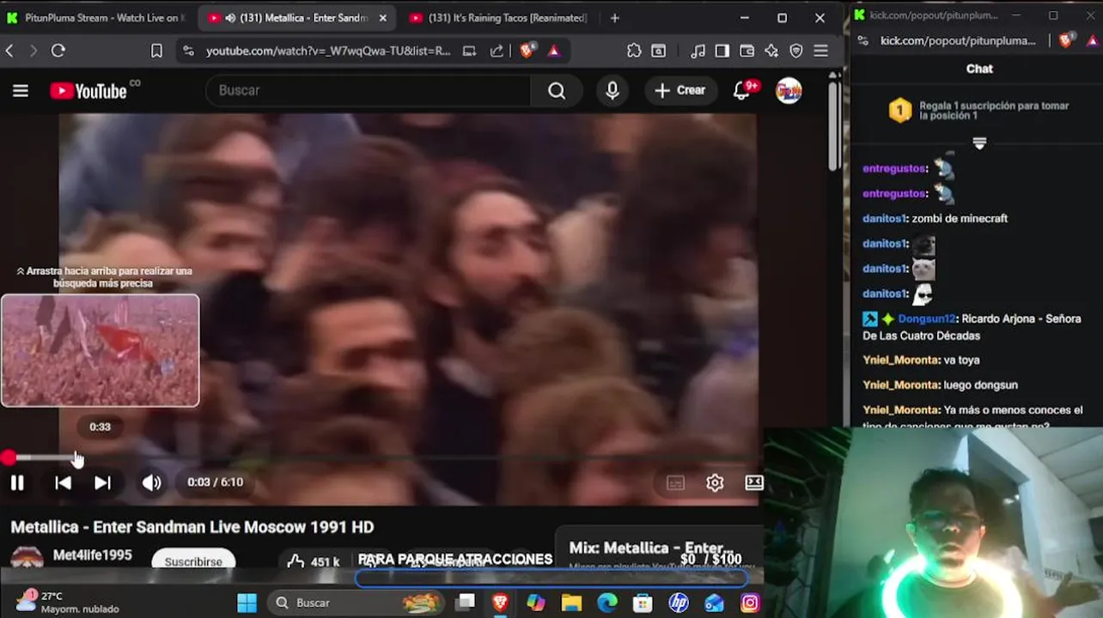The width and height of the screenshot is (1103, 618).
Task: Focus the YouTube Buscar search field
Action: point(369,90)
